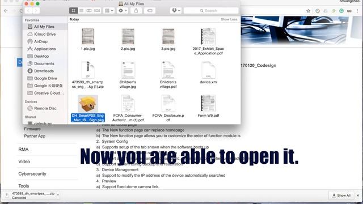Screen dimensions: 363x204
Task: Go back in Finder history
Action: pos(28,11)
